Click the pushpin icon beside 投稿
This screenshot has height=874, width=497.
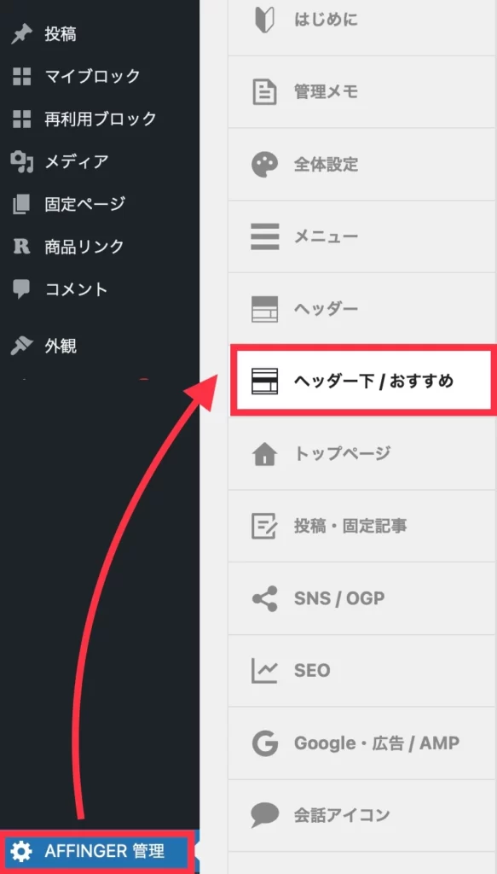click(21, 34)
